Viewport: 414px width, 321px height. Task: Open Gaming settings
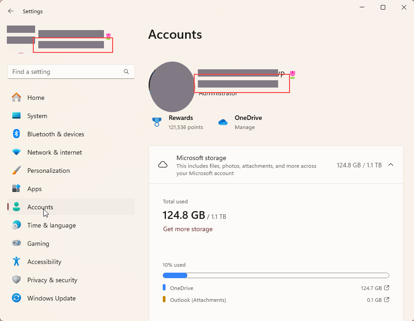[x=71, y=243]
